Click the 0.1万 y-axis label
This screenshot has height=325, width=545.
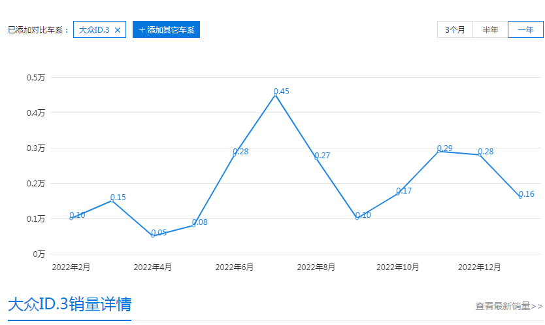click(x=36, y=219)
